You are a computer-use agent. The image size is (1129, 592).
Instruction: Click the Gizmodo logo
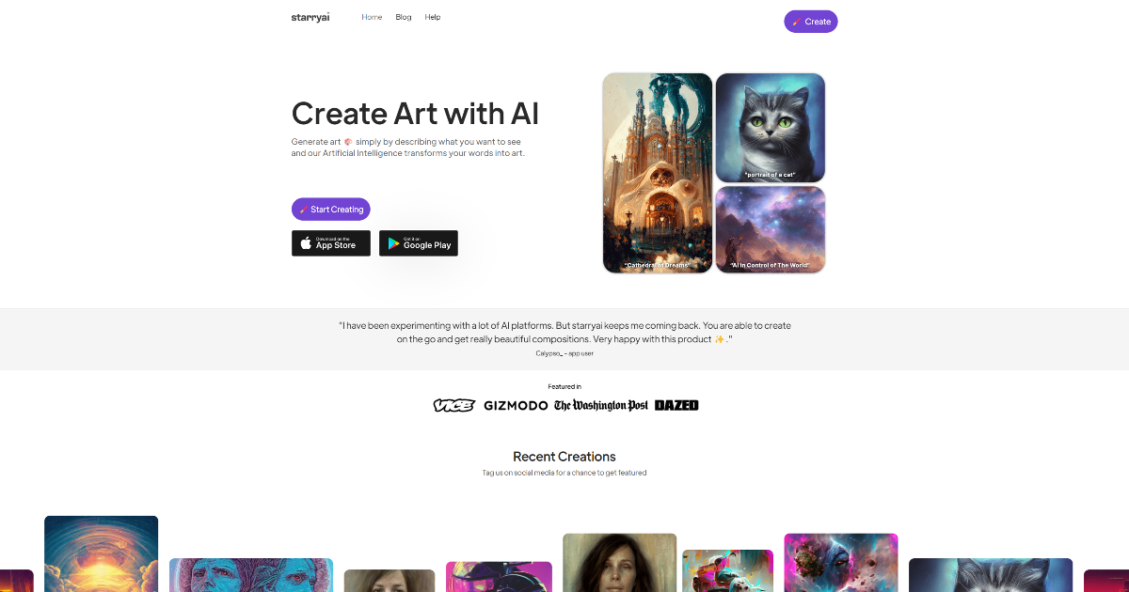coord(516,405)
